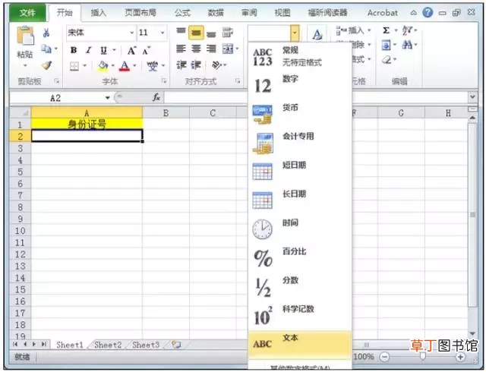Open the font size 11 dropdown
This screenshot has width=486, height=372.
click(x=163, y=33)
